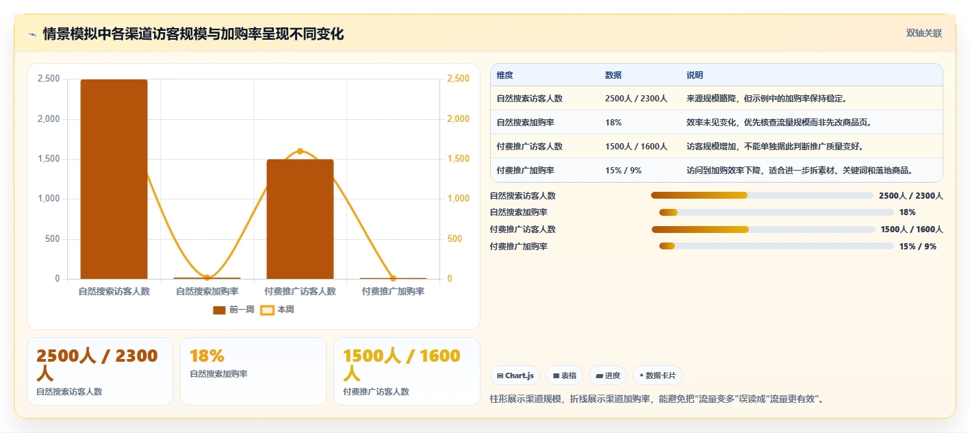Image resolution: width=970 pixels, height=433 pixels.
Task: Click the 18% 自然搜索加购率 data card
Action: 253,371
